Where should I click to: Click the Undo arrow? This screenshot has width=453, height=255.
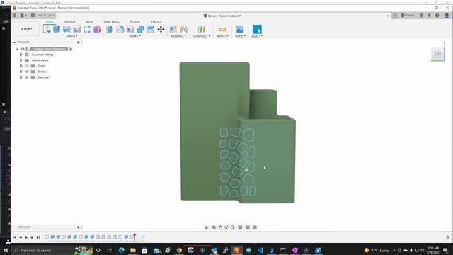click(41, 16)
